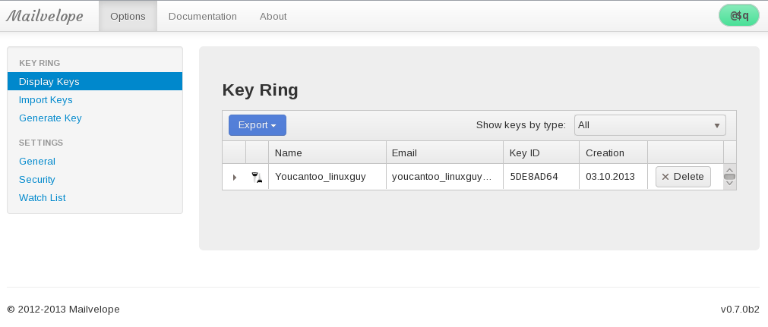Switch to the Options tab

[128, 16]
